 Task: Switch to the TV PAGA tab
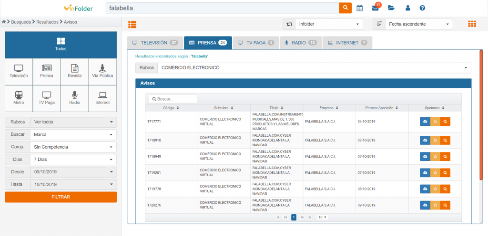[x=256, y=43]
